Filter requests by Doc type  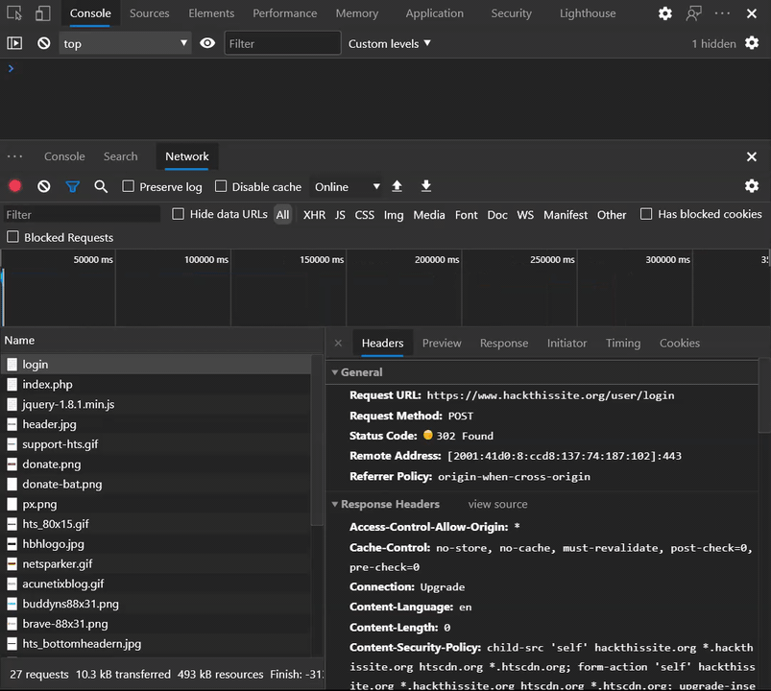pyautogui.click(x=497, y=215)
